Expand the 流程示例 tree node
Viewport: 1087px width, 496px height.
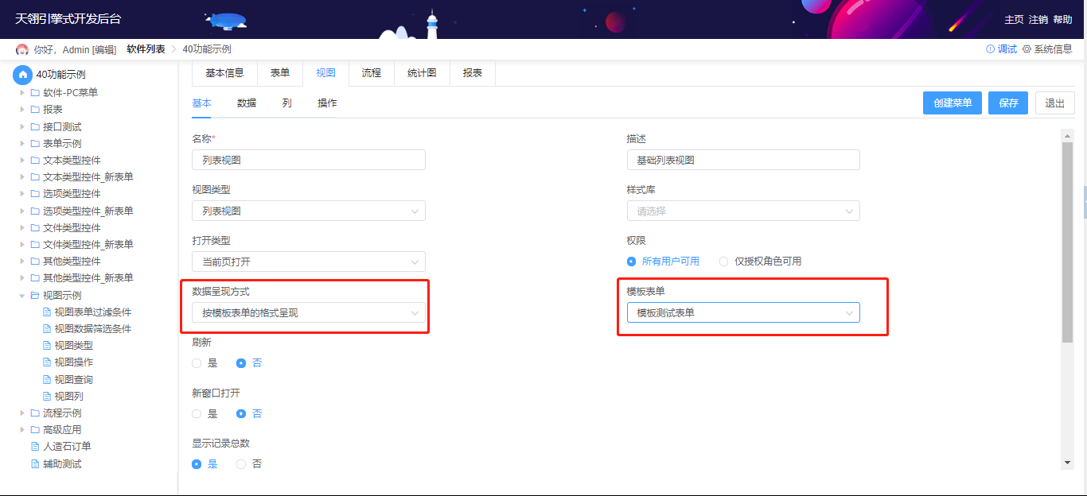[x=22, y=413]
